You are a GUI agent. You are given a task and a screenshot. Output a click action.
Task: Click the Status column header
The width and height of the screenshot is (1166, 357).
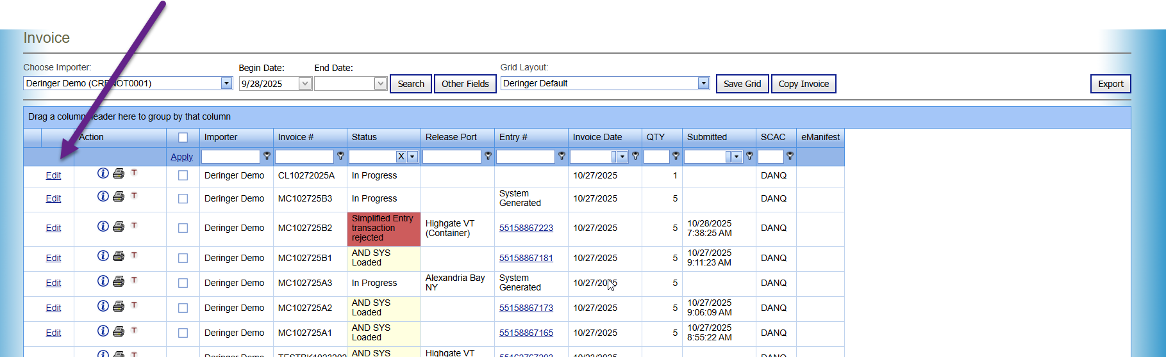pos(364,138)
